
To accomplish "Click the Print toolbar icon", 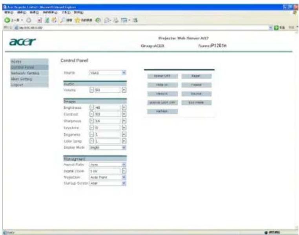I will tap(116, 20).
